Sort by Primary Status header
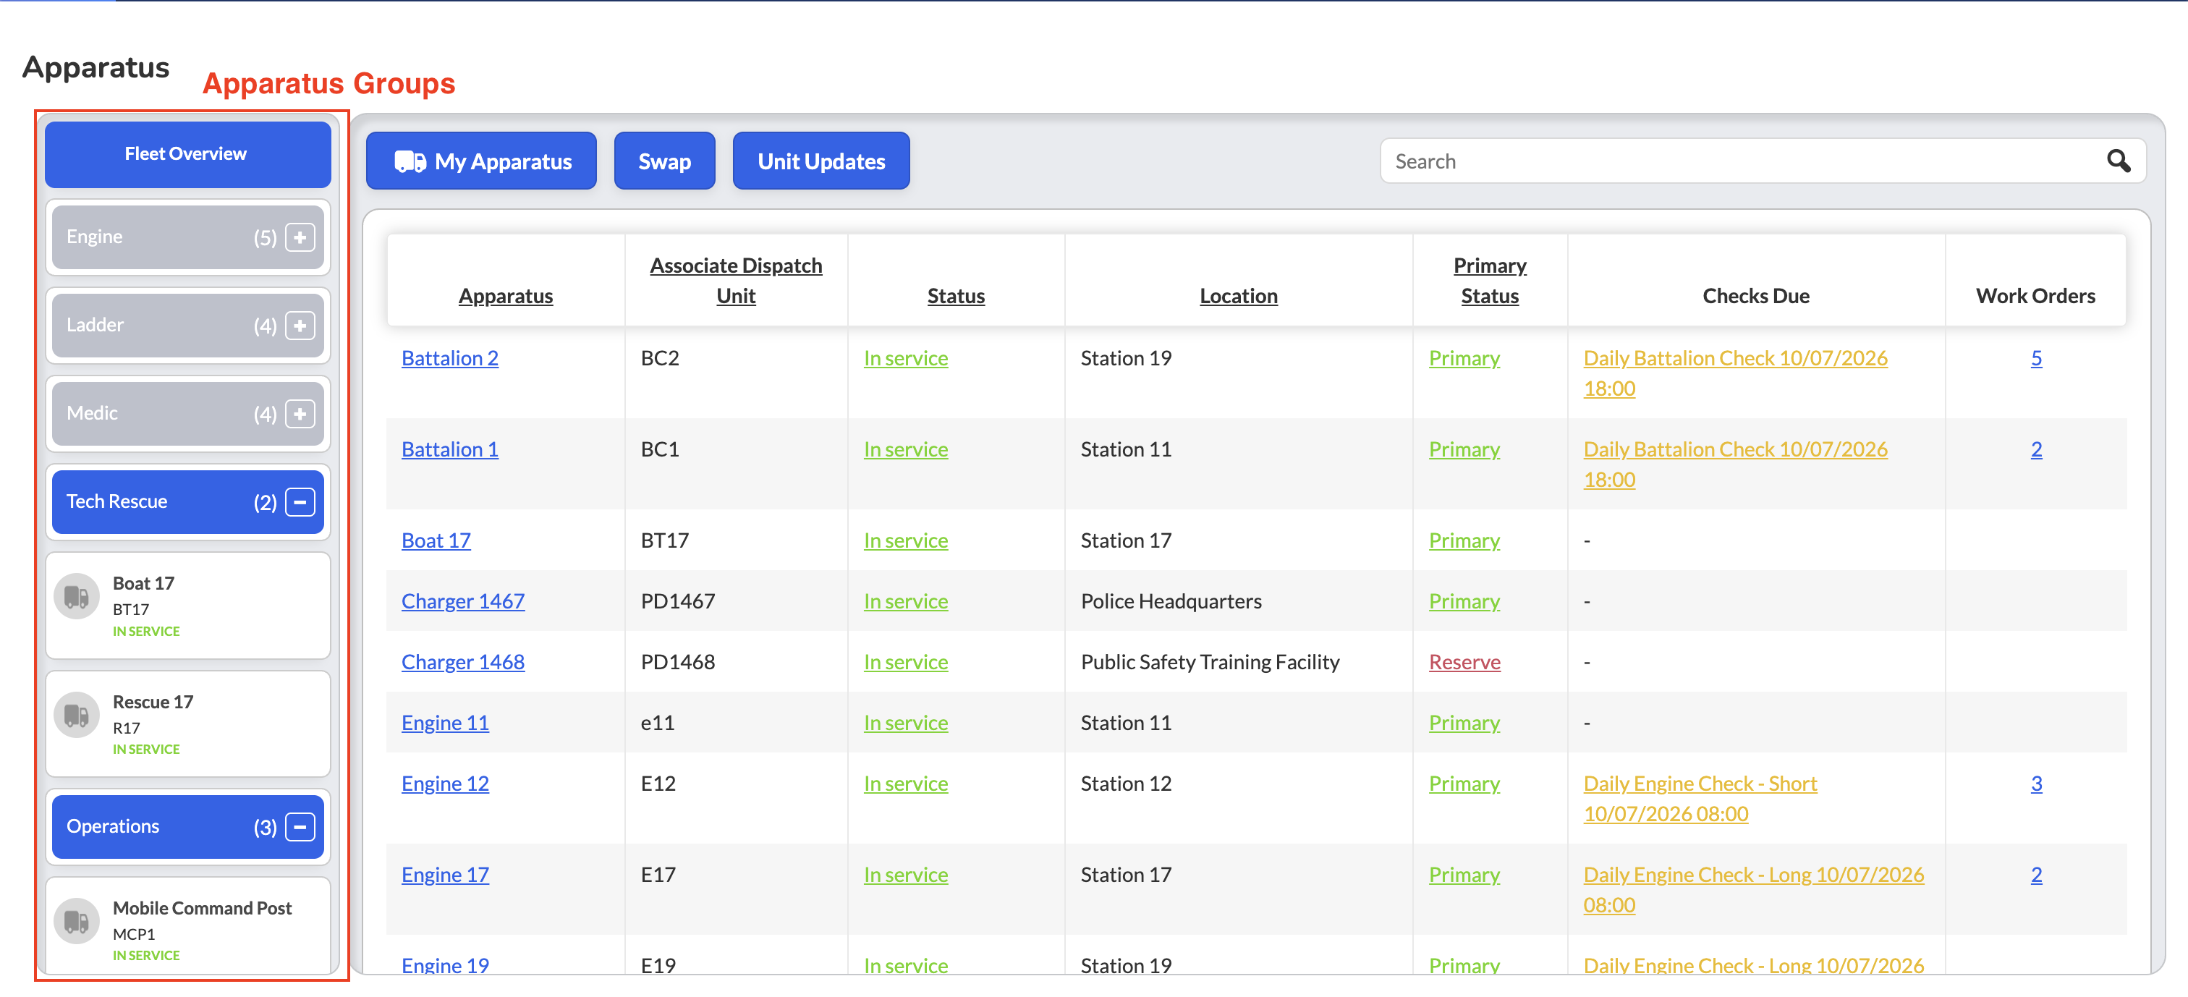 pos(1490,281)
